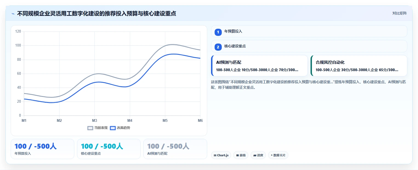Image resolution: width=418 pixels, height=170 pixels.
Task: Click the M1 x-axis label
Action: point(24,120)
